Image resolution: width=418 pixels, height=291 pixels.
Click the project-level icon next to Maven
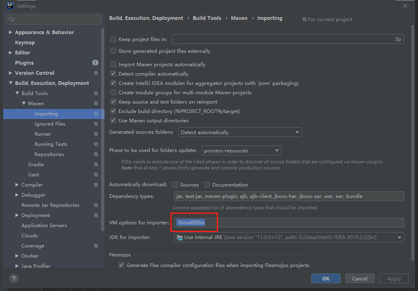point(96,103)
